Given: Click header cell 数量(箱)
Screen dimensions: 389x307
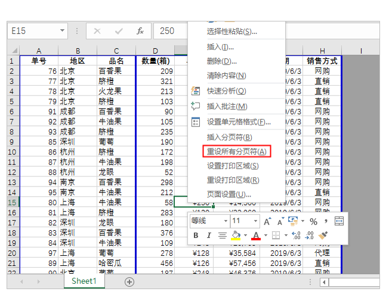Looking at the screenshot, I should click(155, 61).
